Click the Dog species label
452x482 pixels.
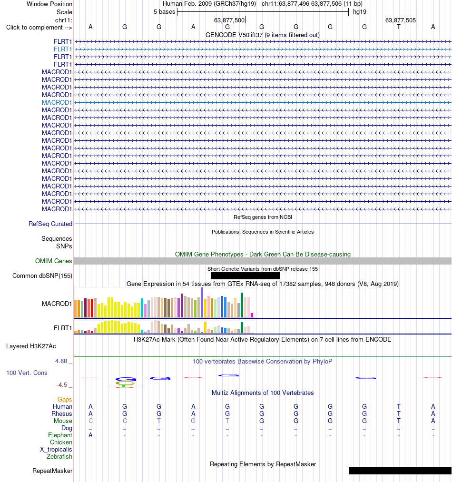point(67,428)
